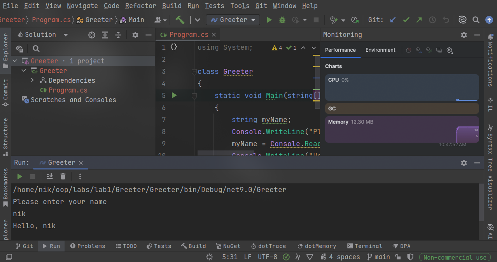Push changes with Git push arrow

click(419, 20)
